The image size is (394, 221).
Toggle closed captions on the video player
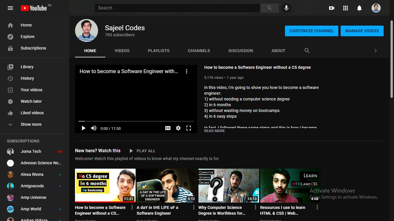coord(168,128)
